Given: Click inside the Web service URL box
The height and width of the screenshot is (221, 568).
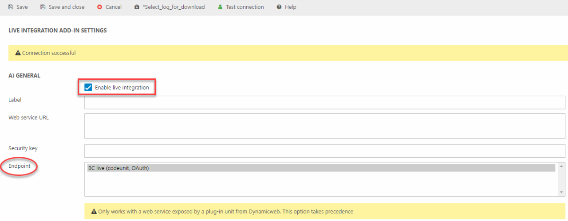Looking at the screenshot, I should pos(324,126).
